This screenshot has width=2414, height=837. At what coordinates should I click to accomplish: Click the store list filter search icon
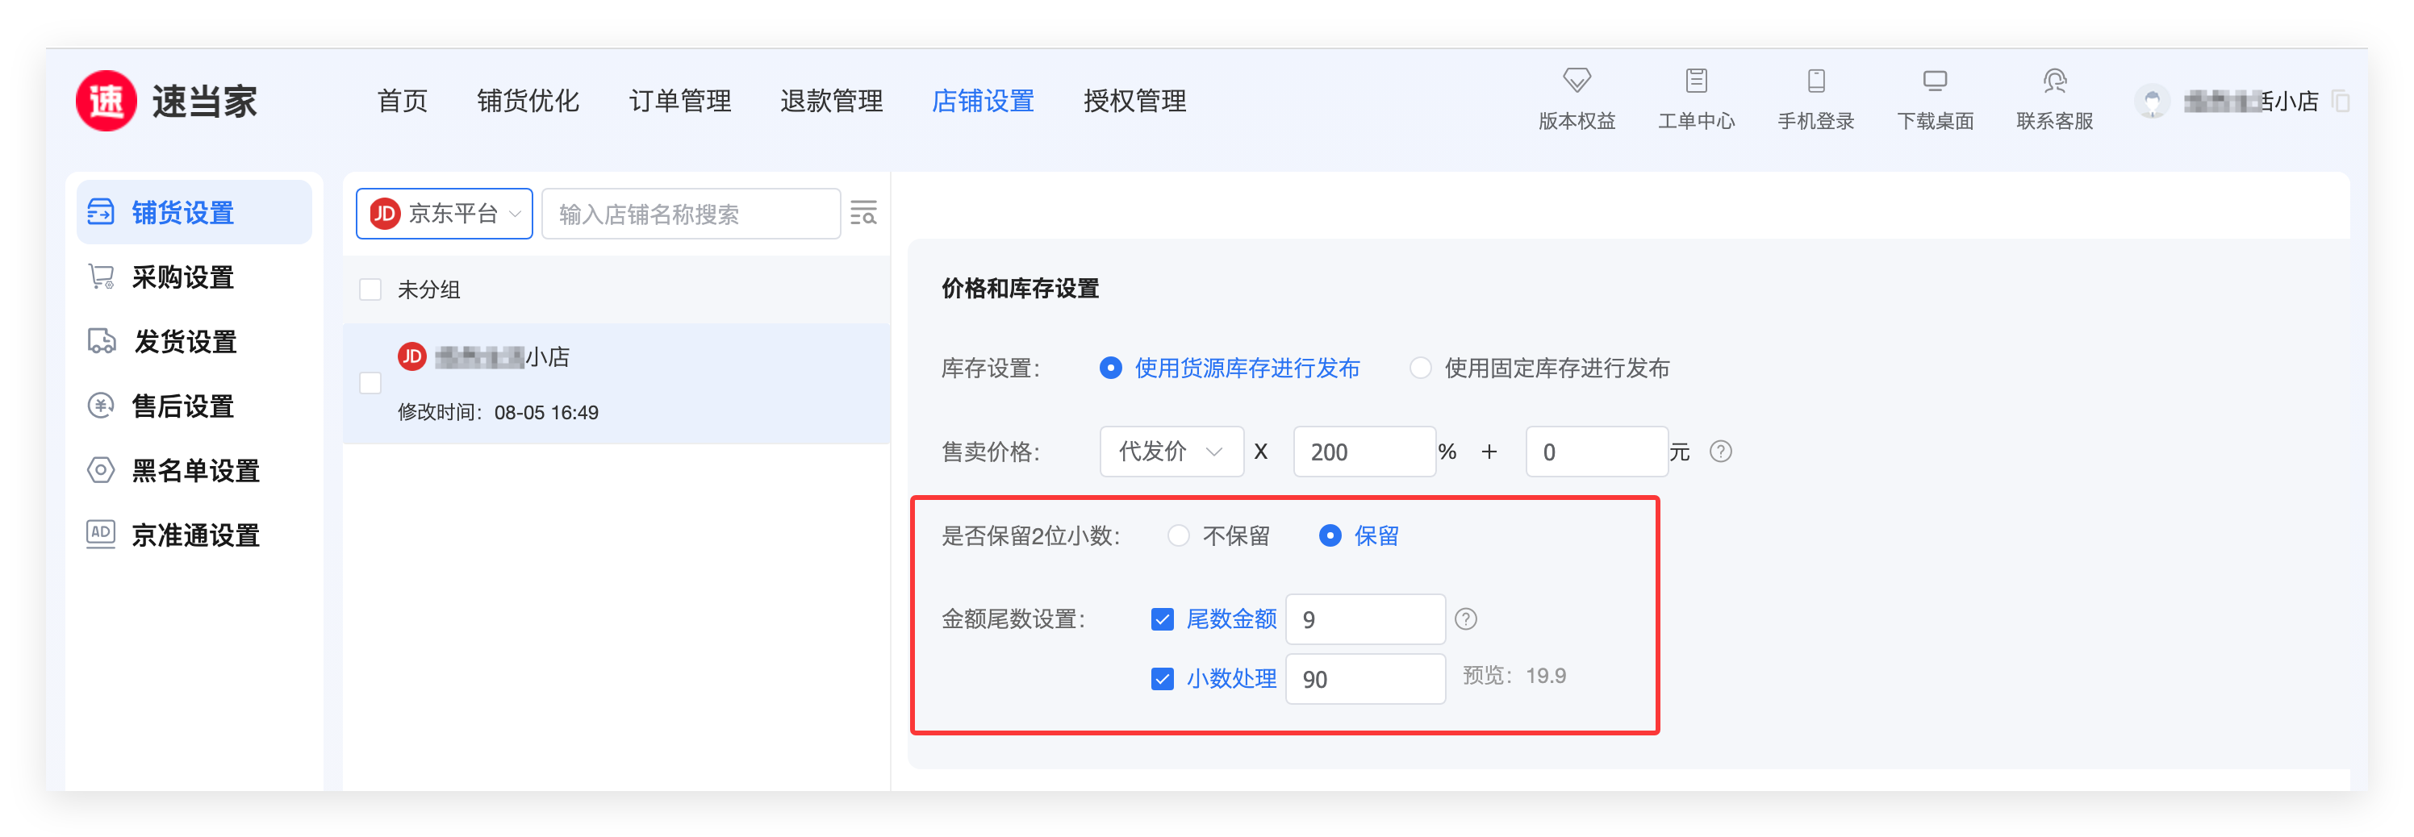[863, 214]
